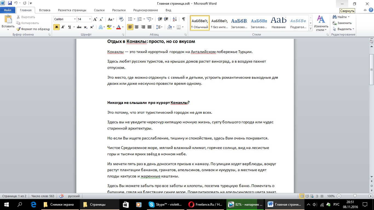Viewport: 374px width, 210px height.
Task: Go to the Рецензирование tab
Action: click(146, 10)
